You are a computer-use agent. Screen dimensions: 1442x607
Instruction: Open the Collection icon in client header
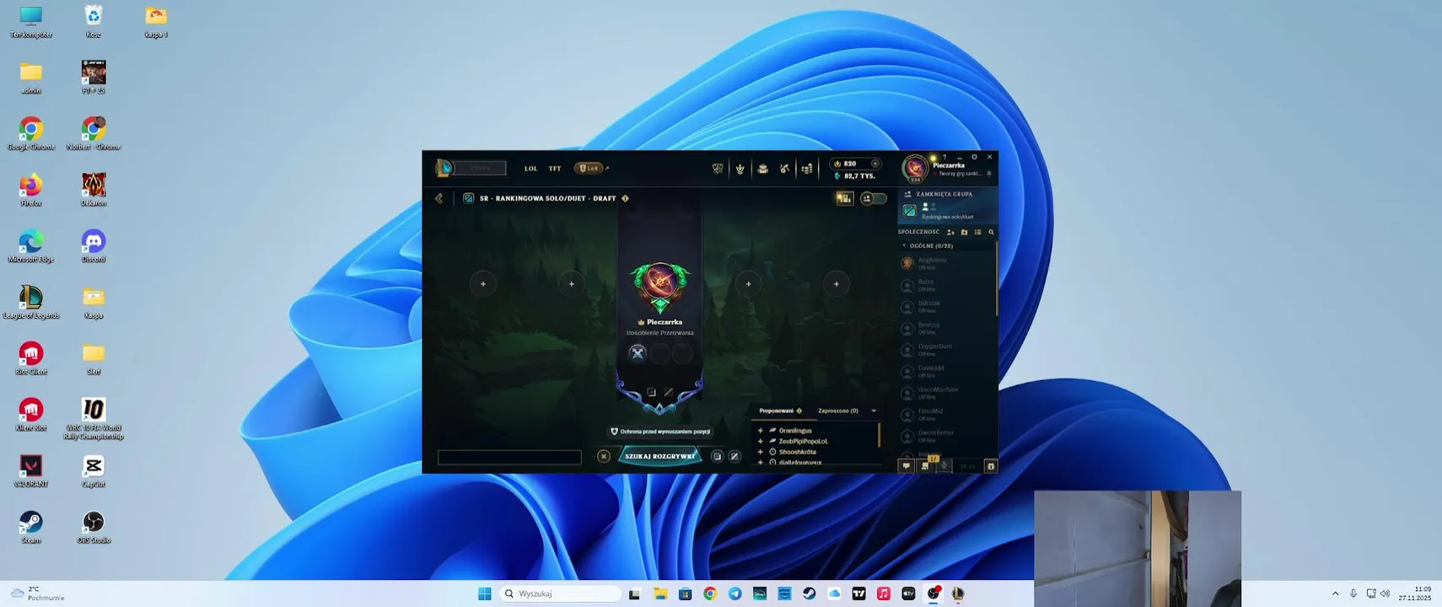pos(740,169)
